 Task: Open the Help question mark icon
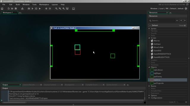click(x=50, y=9)
